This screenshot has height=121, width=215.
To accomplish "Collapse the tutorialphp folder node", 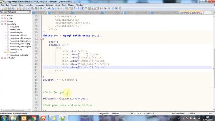I will click(x=2, y=24).
